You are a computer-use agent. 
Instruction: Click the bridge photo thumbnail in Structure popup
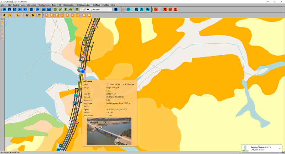(x=109, y=131)
